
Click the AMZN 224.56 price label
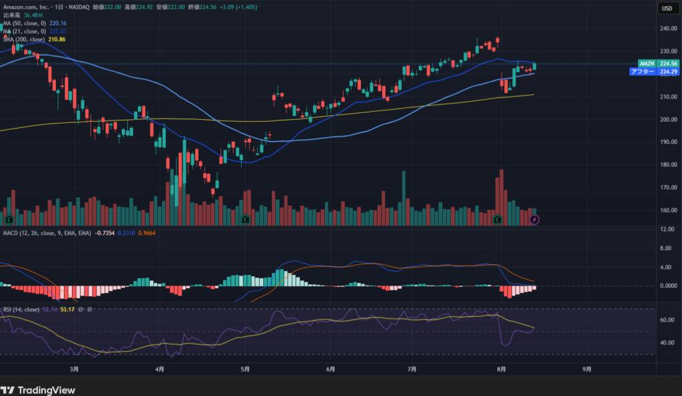point(658,63)
